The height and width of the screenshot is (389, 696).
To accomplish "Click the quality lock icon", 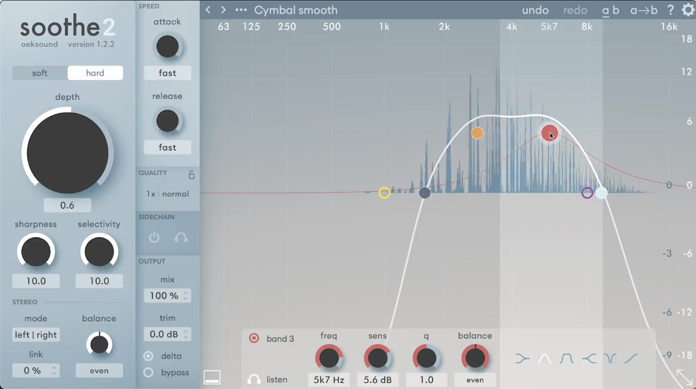I will tap(192, 174).
